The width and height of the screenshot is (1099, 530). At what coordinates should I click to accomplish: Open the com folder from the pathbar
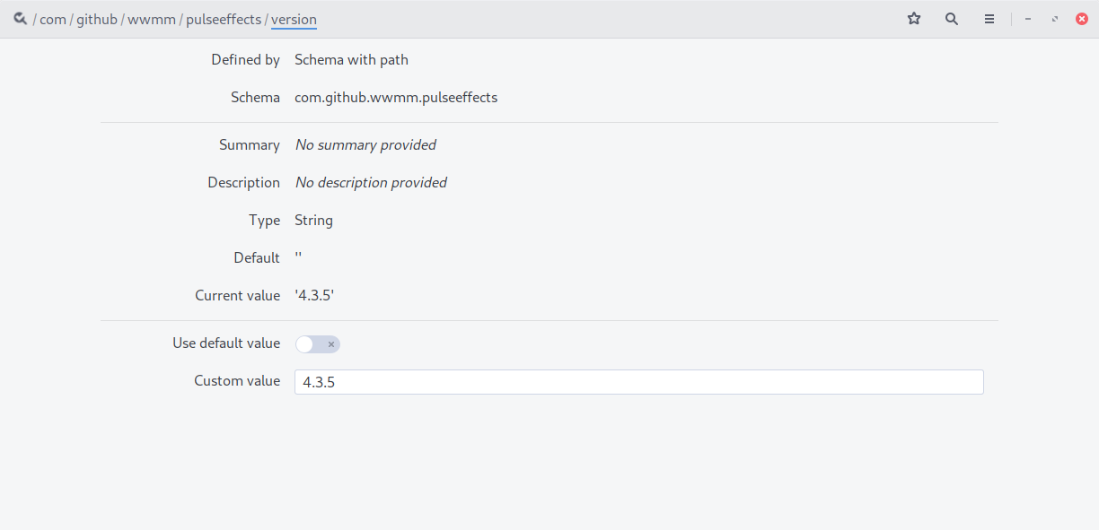52,19
